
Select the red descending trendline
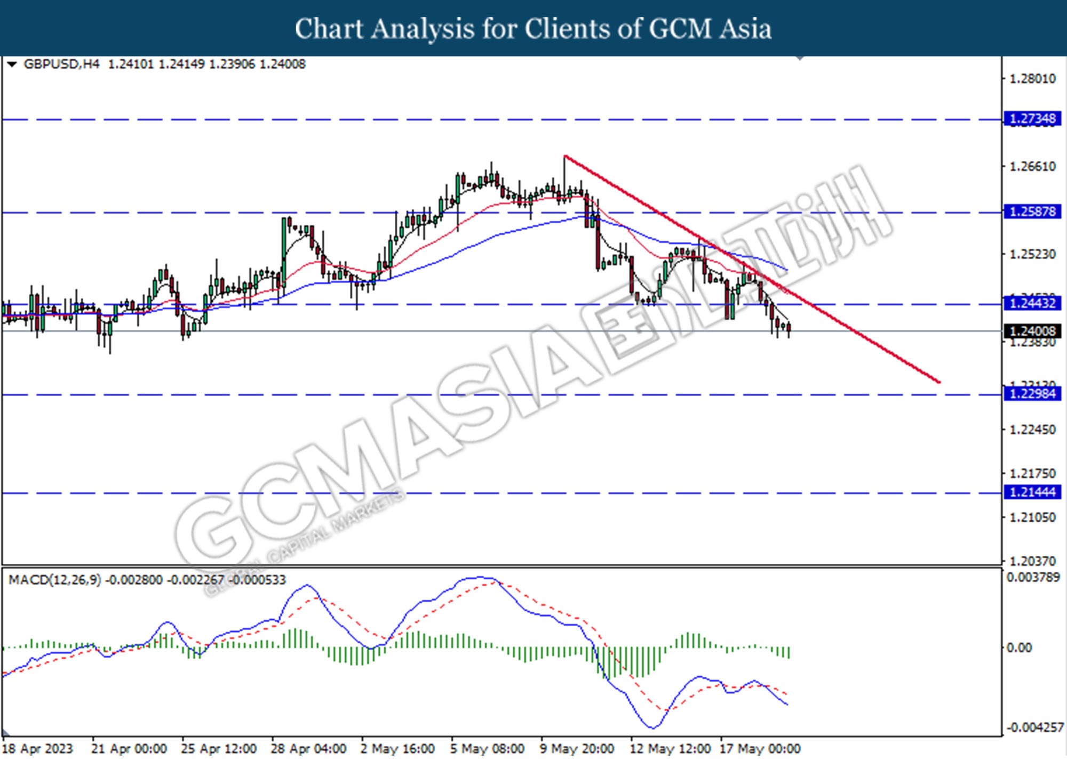[752, 269]
